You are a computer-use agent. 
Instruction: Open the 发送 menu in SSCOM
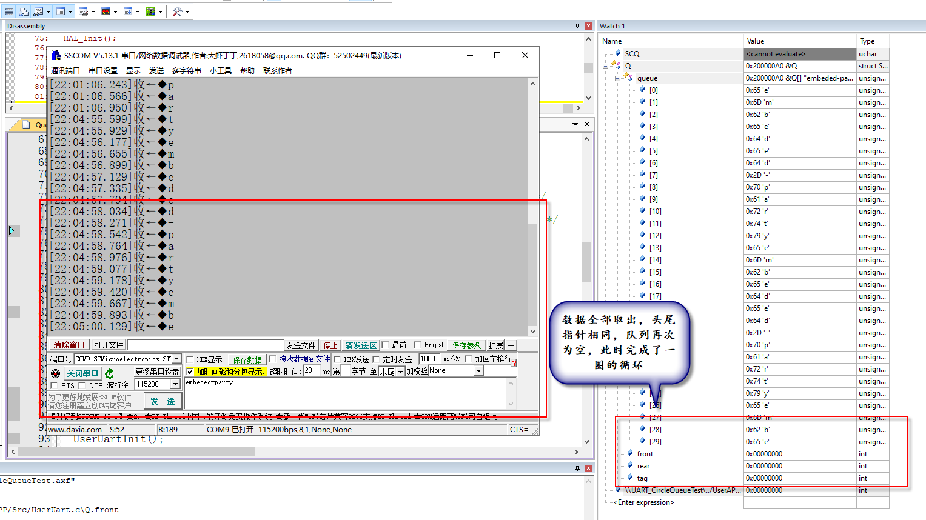pos(156,70)
